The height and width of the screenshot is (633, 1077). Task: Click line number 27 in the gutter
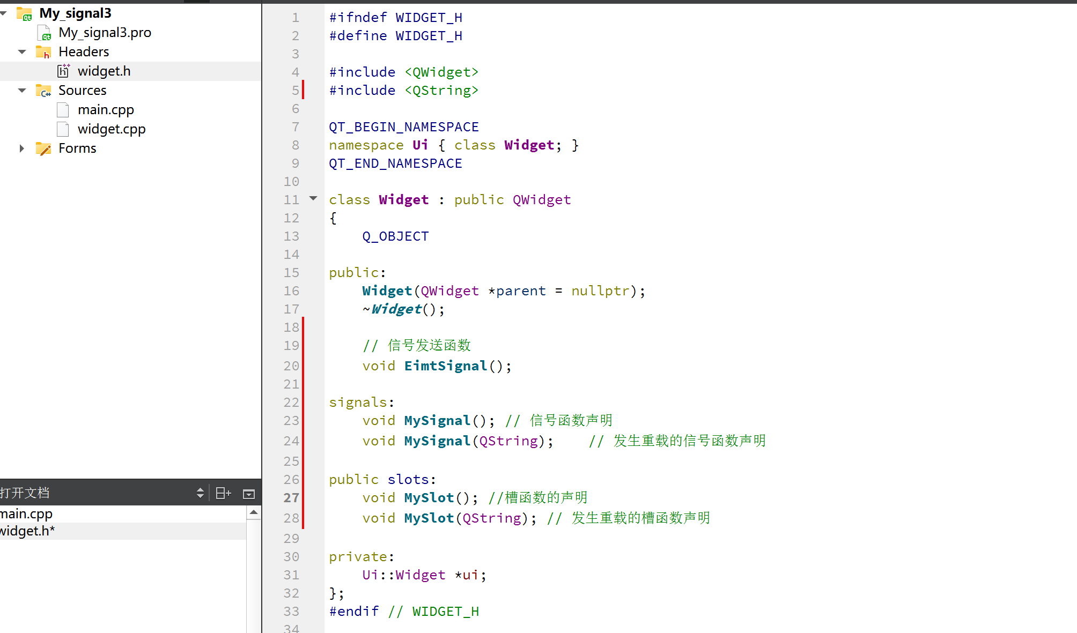coord(291,498)
